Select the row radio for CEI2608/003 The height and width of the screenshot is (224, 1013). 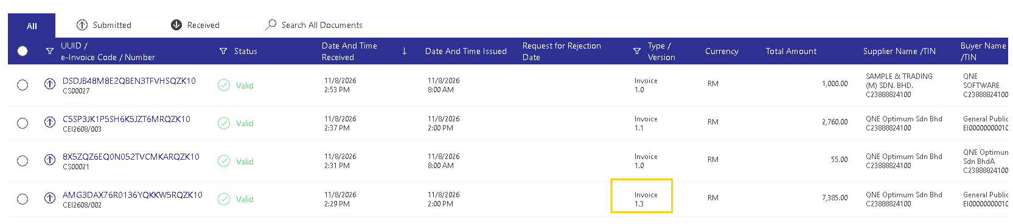coord(23,123)
